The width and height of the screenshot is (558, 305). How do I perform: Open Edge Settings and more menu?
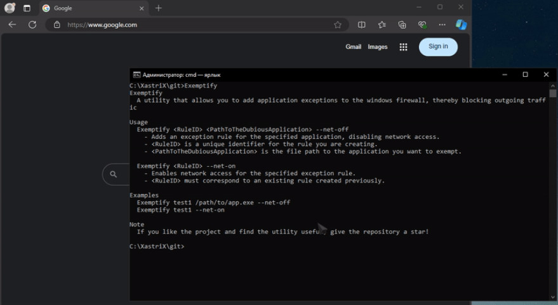pyautogui.click(x=442, y=25)
